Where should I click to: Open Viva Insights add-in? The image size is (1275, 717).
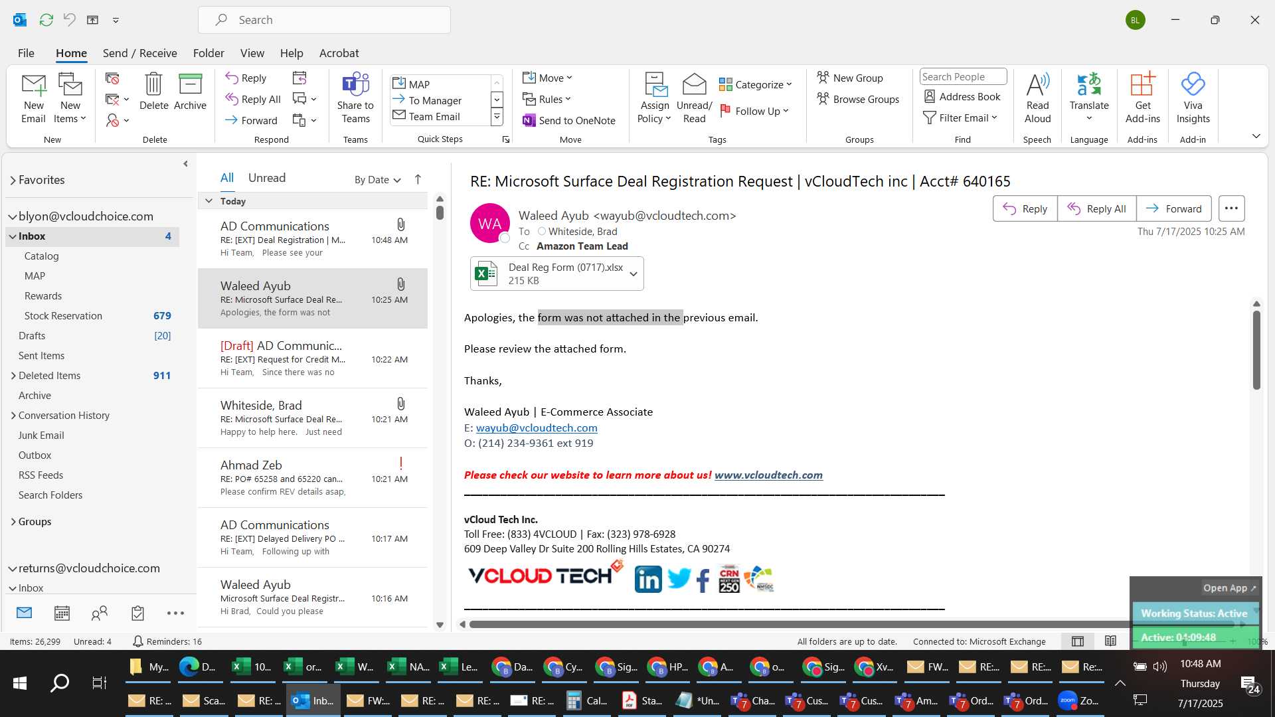tap(1193, 98)
